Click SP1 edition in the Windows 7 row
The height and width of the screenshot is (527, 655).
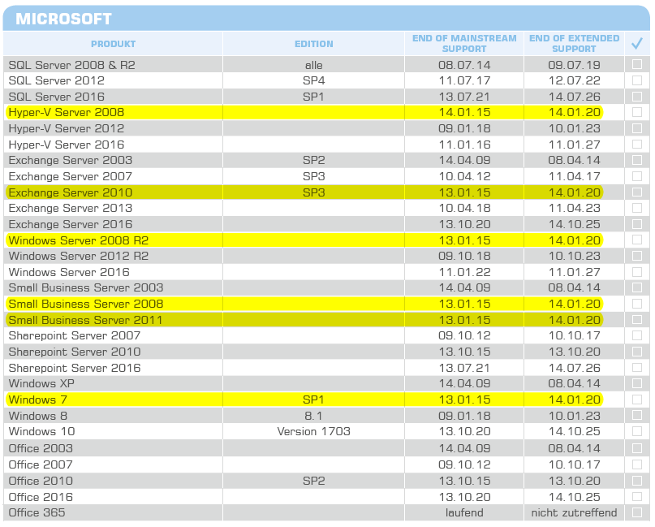click(x=314, y=400)
